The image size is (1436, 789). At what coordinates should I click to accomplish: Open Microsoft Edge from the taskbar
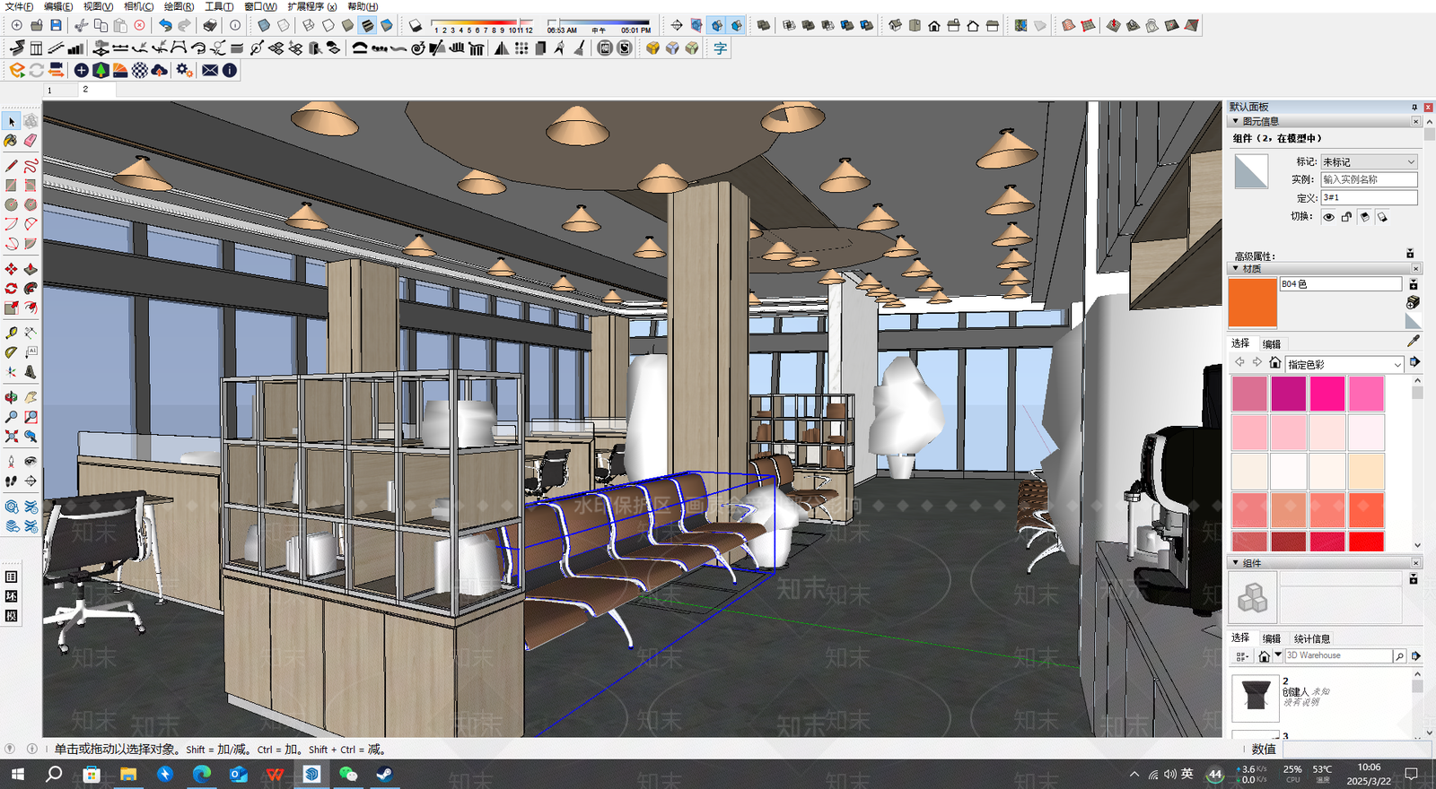click(201, 775)
